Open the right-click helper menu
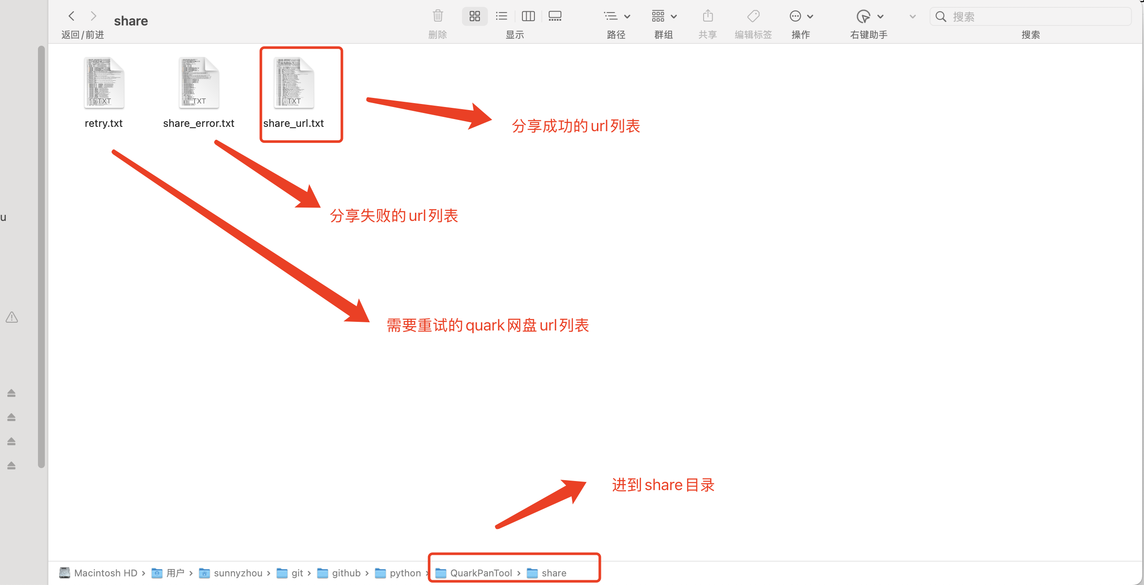Screen dimensions: 1144x585 (869, 16)
